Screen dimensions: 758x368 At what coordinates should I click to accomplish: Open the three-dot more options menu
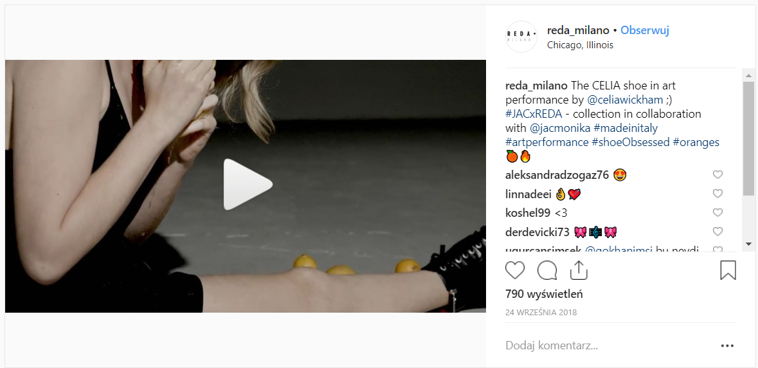click(728, 345)
